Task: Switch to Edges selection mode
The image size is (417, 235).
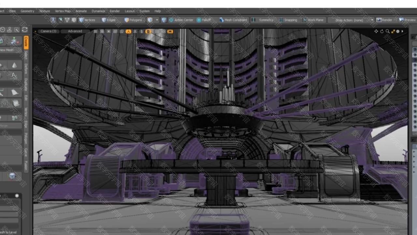Action: point(109,20)
